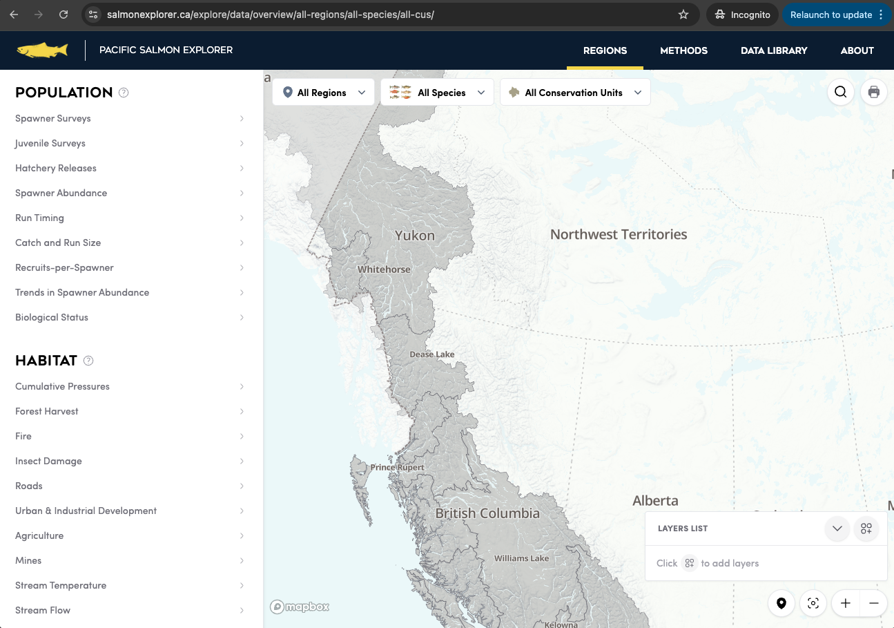Open the All Conservation Units dropdown
894x628 pixels.
575,93
